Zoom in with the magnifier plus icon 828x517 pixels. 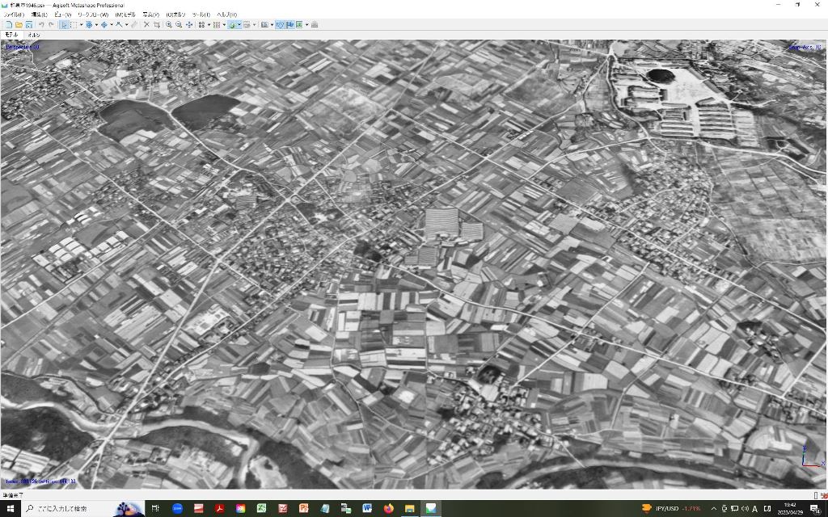(x=169, y=25)
